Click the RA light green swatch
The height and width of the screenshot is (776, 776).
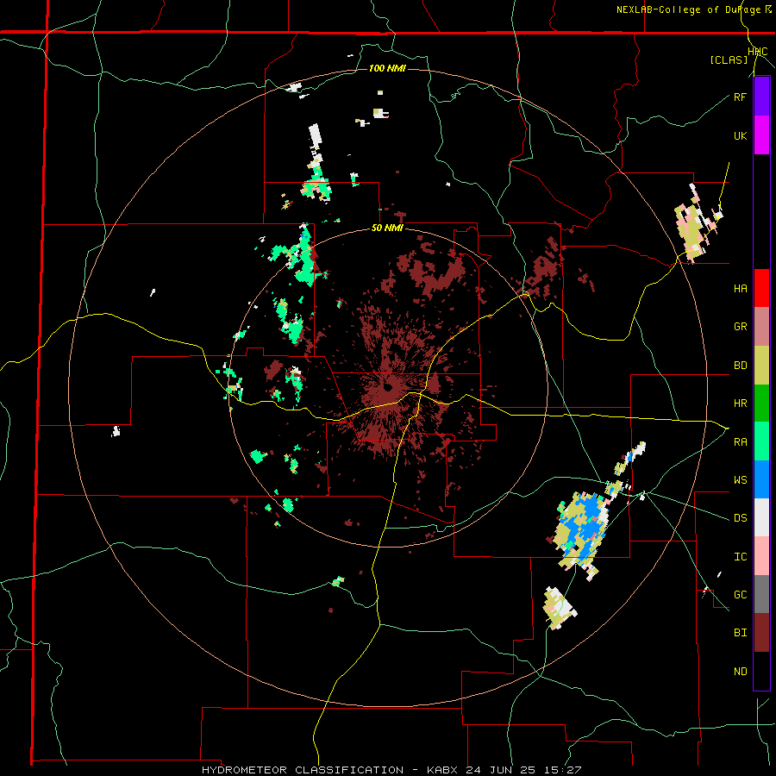pyautogui.click(x=761, y=441)
